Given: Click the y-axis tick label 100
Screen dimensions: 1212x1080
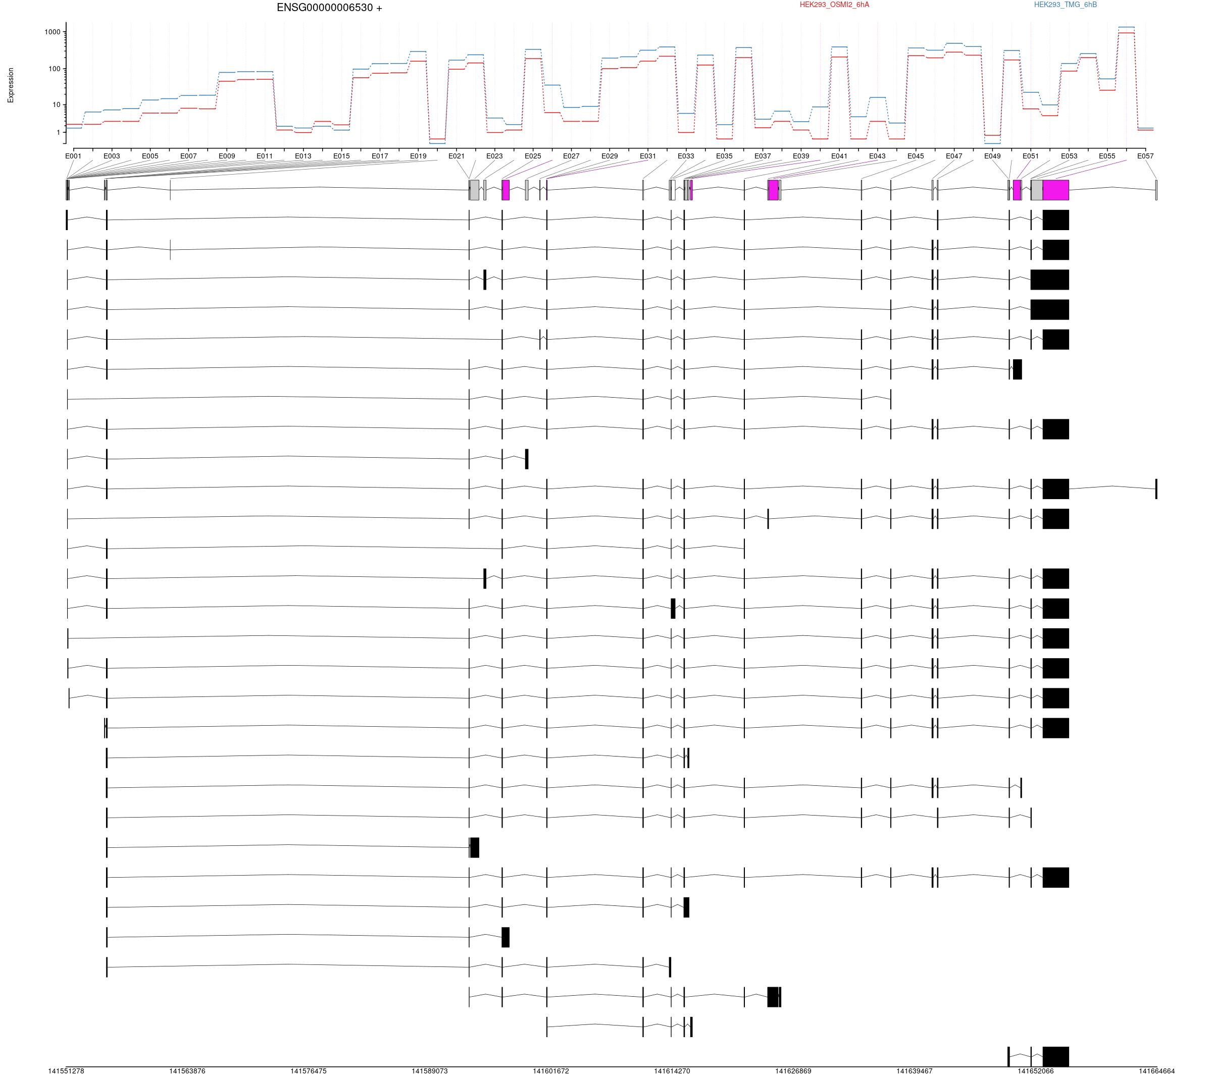Looking at the screenshot, I should (55, 69).
